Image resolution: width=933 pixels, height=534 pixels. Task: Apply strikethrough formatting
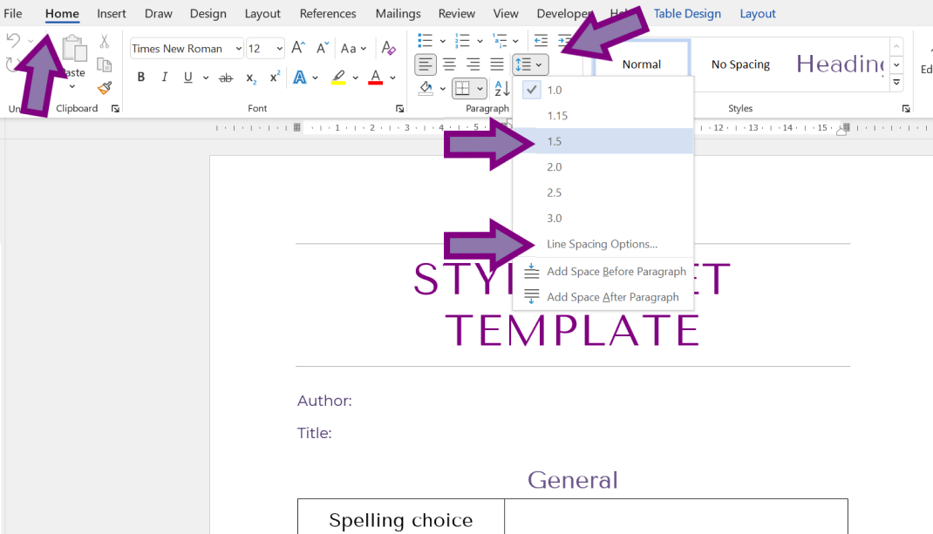[x=226, y=78]
